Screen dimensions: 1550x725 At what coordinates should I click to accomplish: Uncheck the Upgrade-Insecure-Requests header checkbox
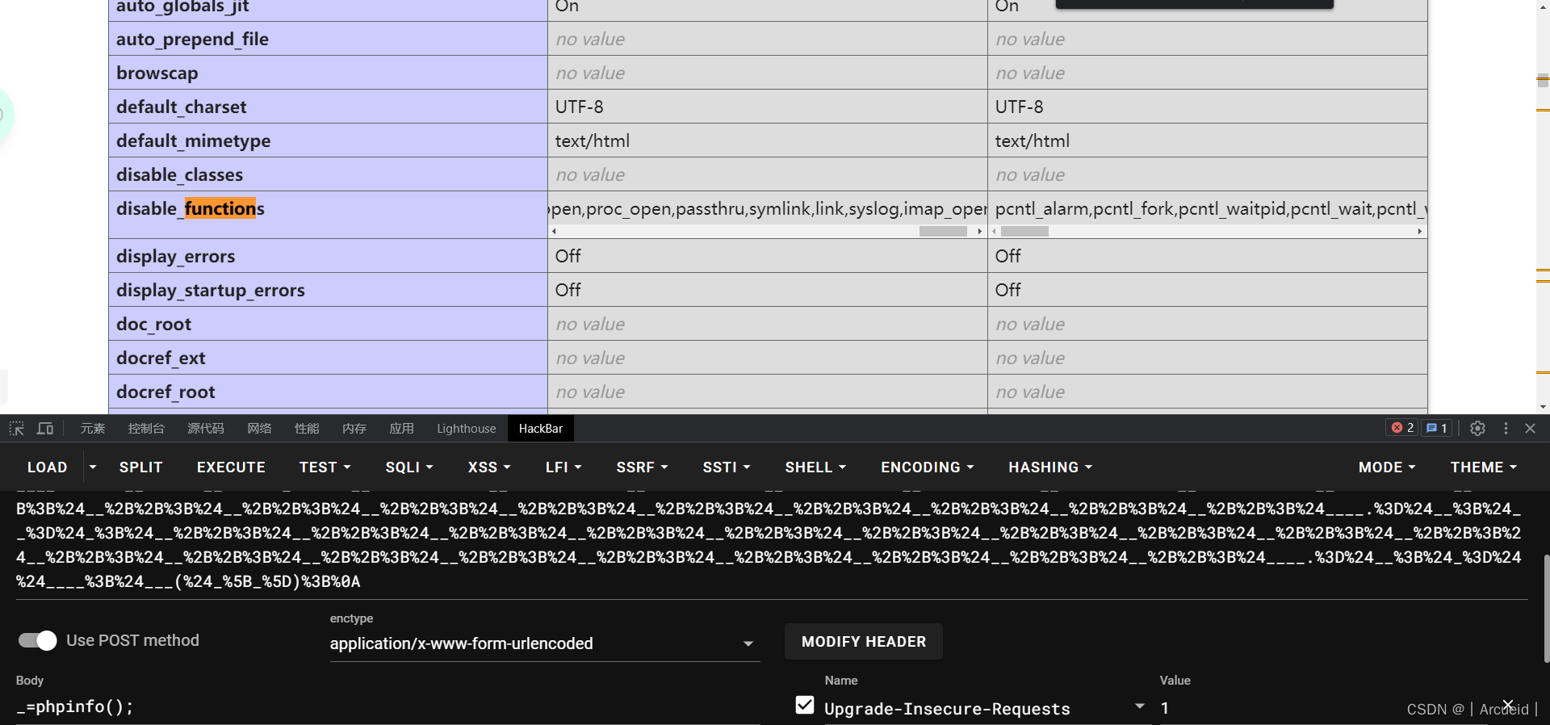(805, 705)
